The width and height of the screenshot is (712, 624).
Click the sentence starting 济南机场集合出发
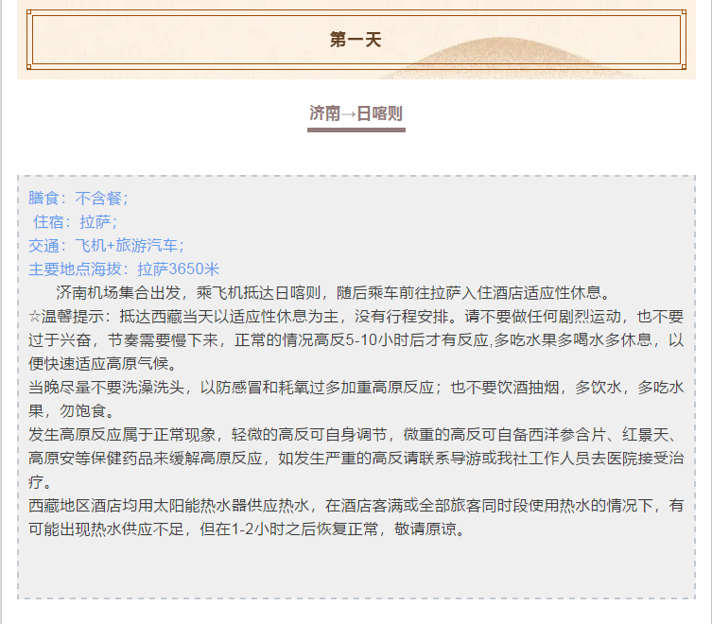tap(334, 293)
